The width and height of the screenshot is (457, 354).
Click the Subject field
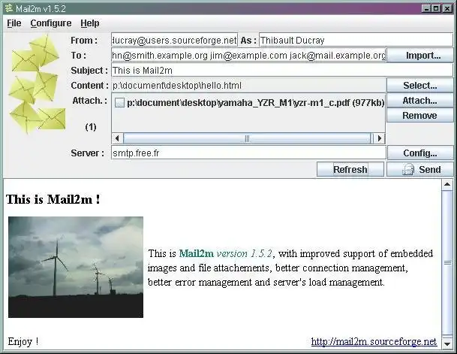282,71
